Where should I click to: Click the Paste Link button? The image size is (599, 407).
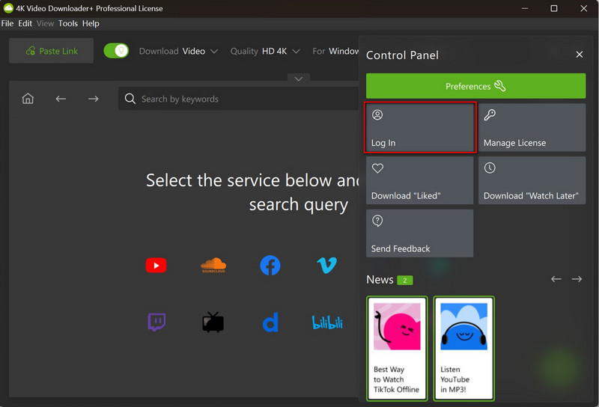point(51,51)
